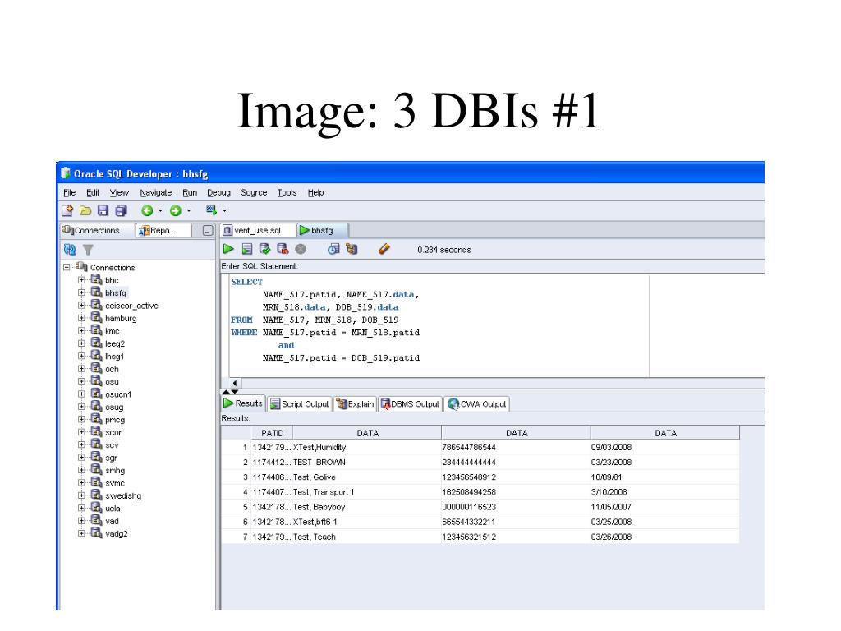Expand the leeg2 connection node

click(x=81, y=343)
